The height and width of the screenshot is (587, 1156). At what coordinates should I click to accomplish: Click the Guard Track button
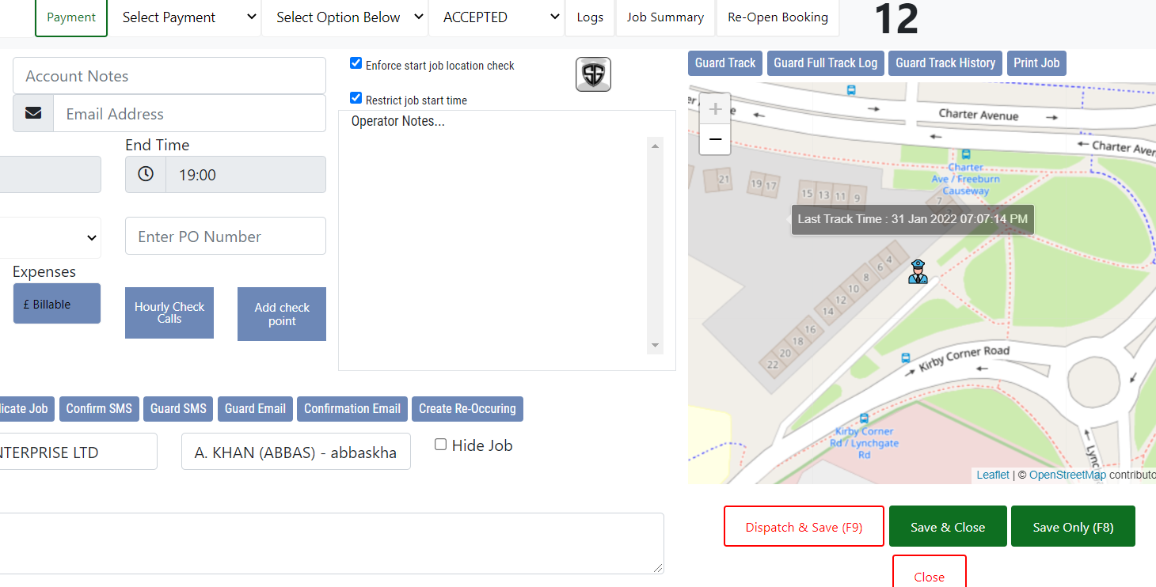click(725, 63)
